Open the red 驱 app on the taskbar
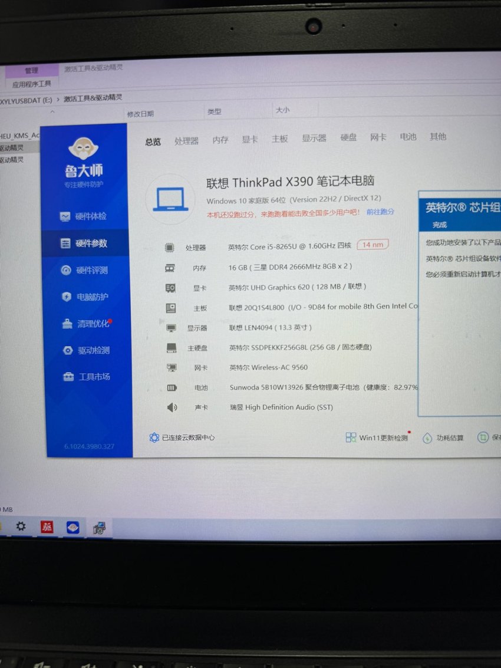Viewport: 501px width, 668px height. point(47,528)
